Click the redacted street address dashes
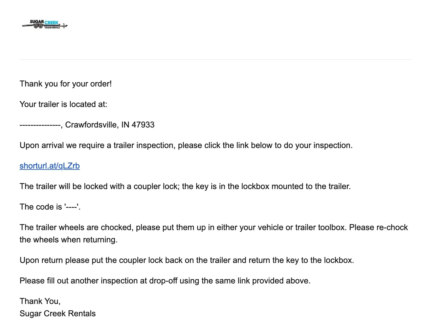This screenshot has height=333, width=433. click(40, 125)
